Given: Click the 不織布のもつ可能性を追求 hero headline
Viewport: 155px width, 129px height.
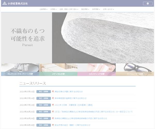Looking at the screenshot, I should point(28,35).
